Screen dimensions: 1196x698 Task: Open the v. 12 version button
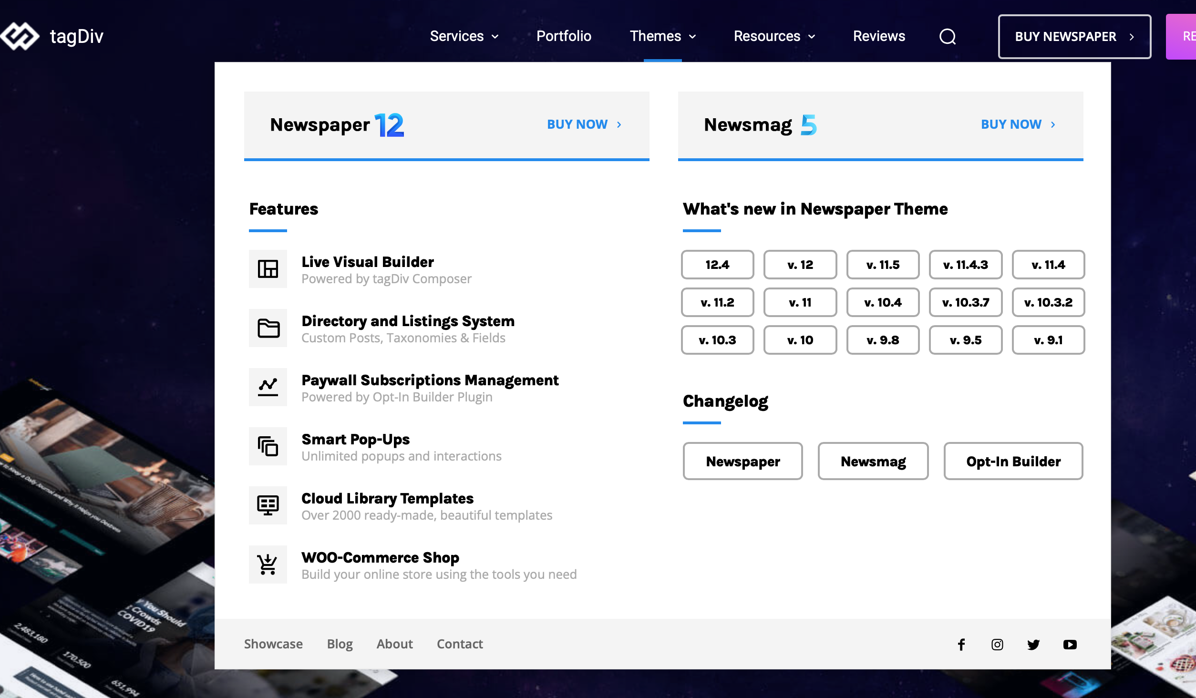[800, 265]
